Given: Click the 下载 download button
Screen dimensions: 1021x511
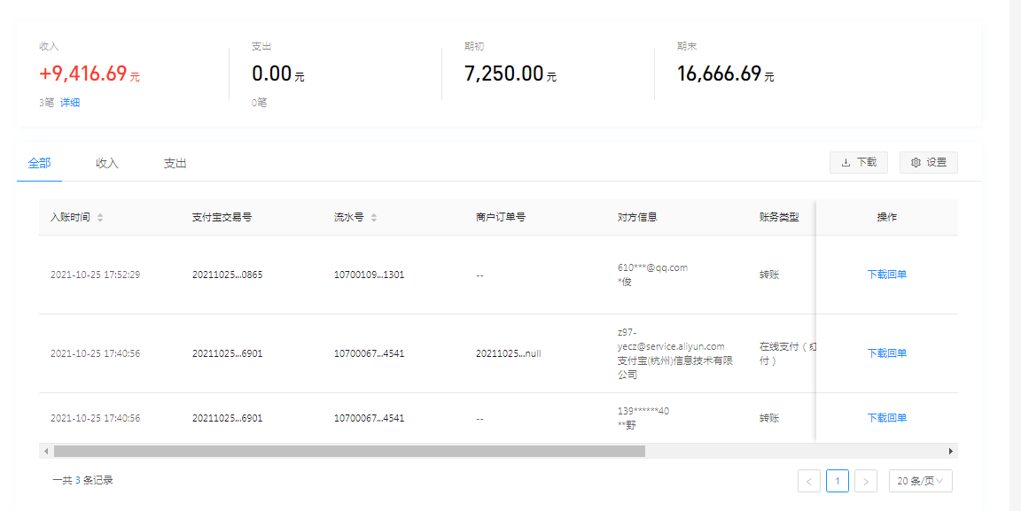Looking at the screenshot, I should click(858, 162).
